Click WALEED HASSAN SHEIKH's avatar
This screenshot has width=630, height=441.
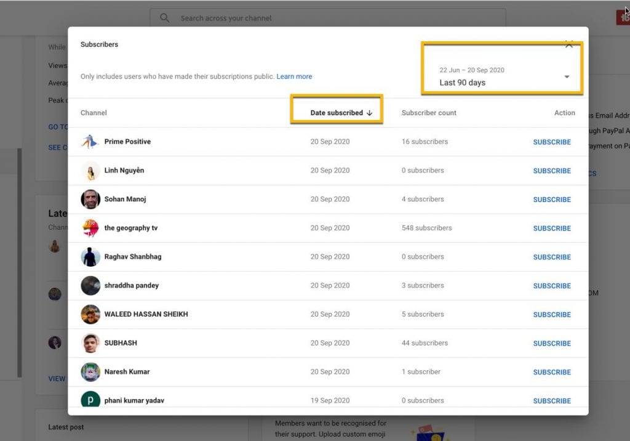tap(90, 314)
